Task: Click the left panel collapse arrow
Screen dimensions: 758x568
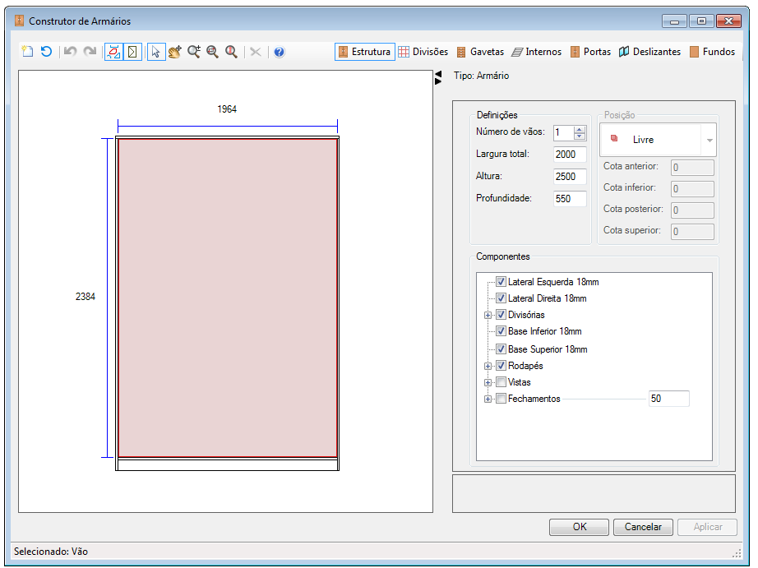Action: (438, 74)
